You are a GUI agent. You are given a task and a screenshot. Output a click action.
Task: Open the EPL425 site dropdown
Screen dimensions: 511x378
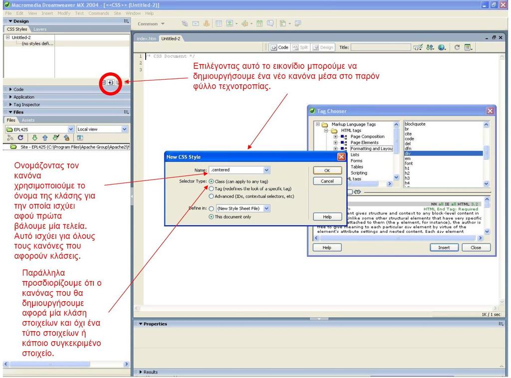click(71, 129)
